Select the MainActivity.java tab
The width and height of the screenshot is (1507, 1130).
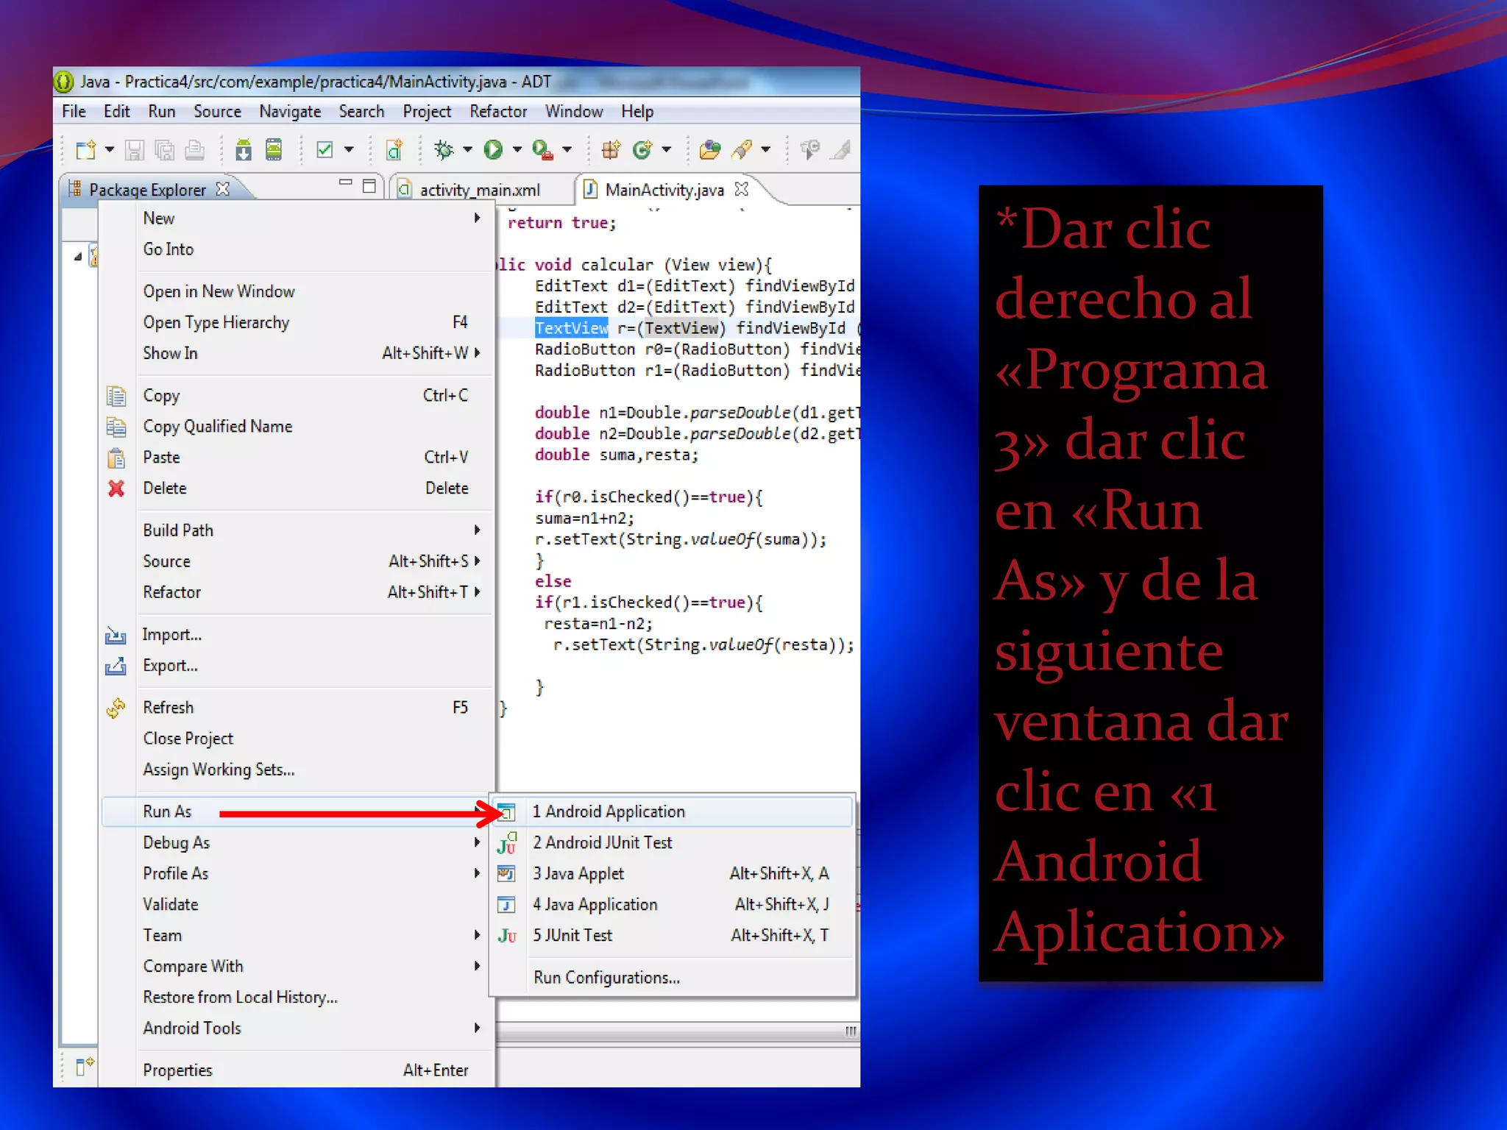[664, 190]
